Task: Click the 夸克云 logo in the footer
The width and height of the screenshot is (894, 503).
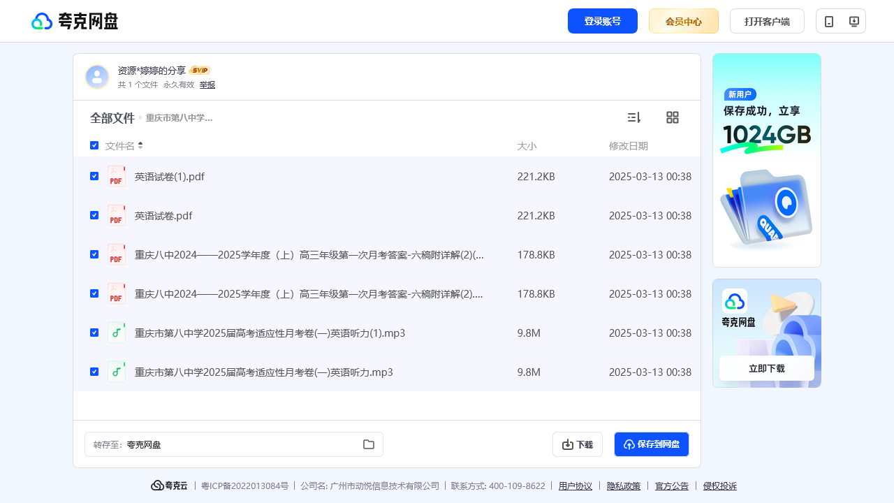Action: [x=170, y=486]
